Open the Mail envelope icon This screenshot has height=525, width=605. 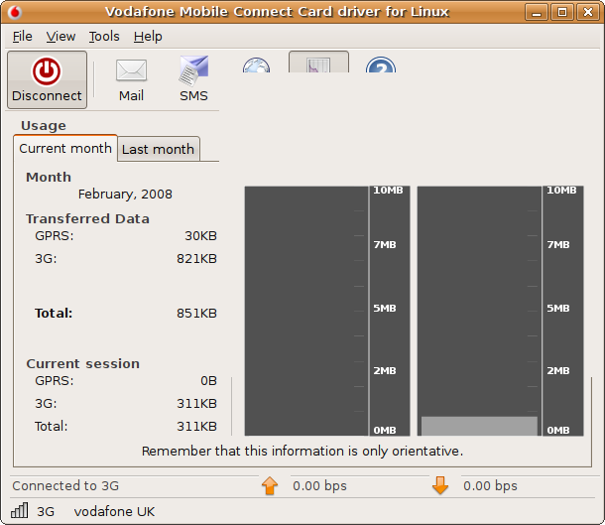coord(131,79)
